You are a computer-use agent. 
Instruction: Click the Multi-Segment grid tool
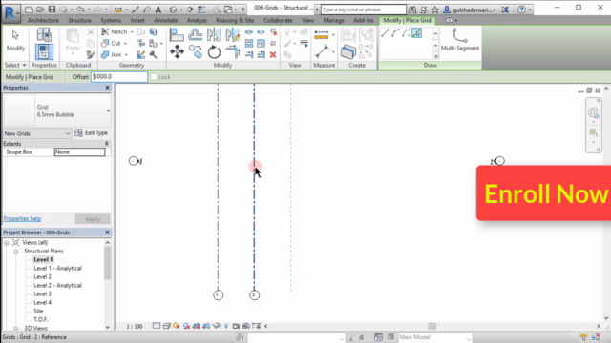pyautogui.click(x=460, y=40)
